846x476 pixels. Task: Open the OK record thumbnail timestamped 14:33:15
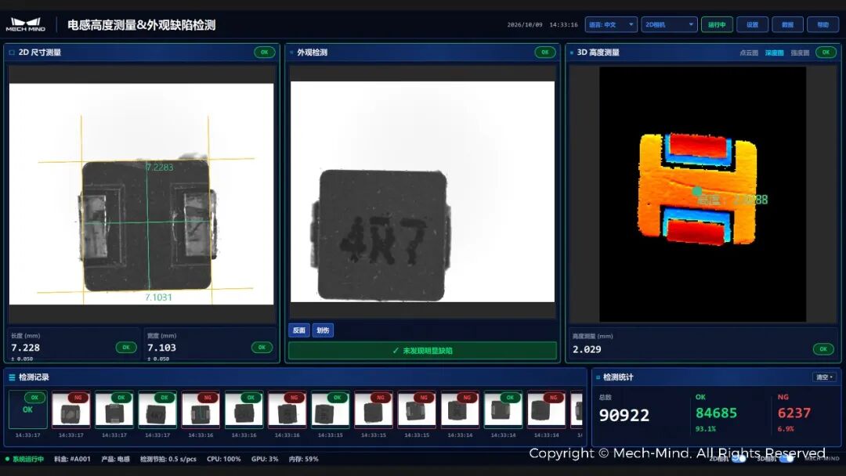[331, 409]
